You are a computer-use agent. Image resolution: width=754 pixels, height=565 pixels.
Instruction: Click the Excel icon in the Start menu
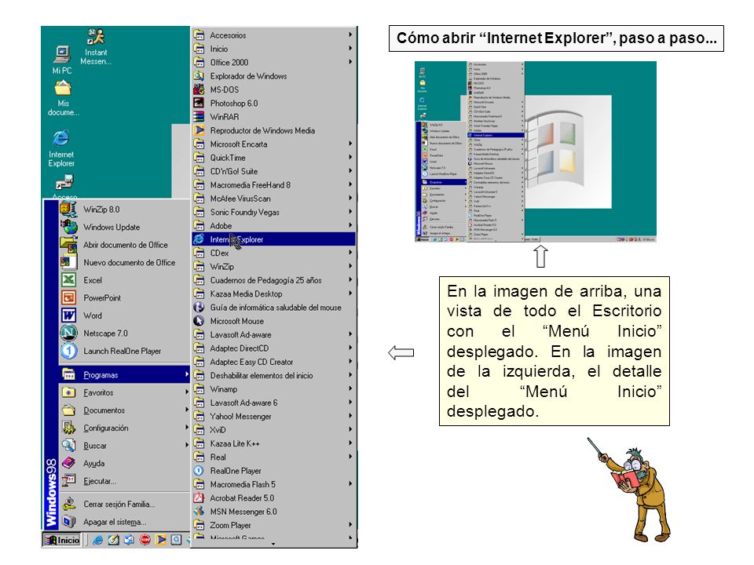68,280
